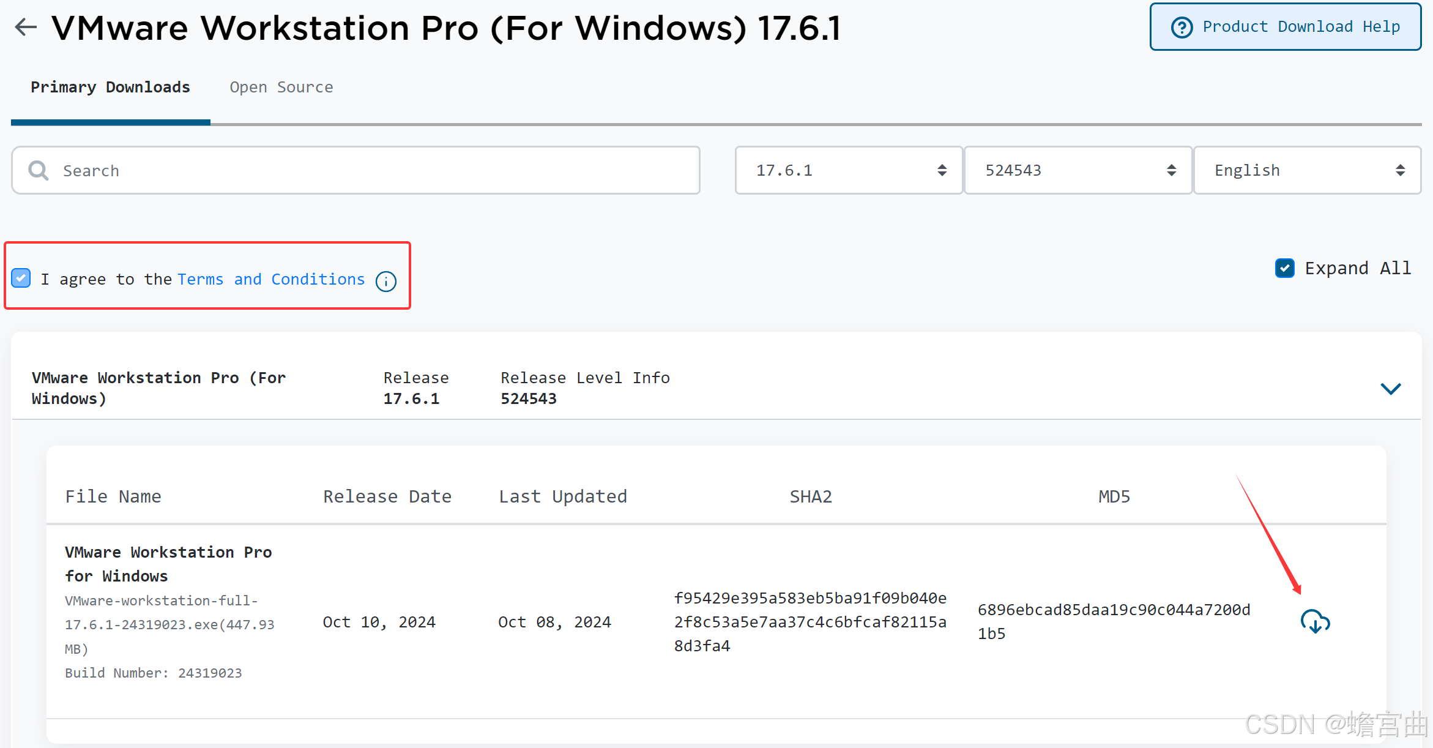
Task: Select the Primary Downloads tab
Action: pyautogui.click(x=110, y=88)
